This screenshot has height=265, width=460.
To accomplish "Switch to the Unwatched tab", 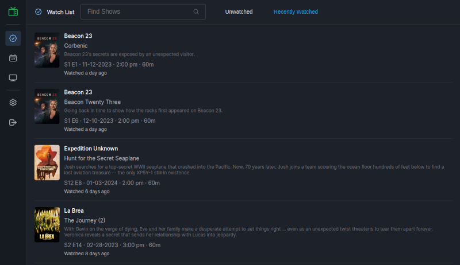I will click(239, 11).
